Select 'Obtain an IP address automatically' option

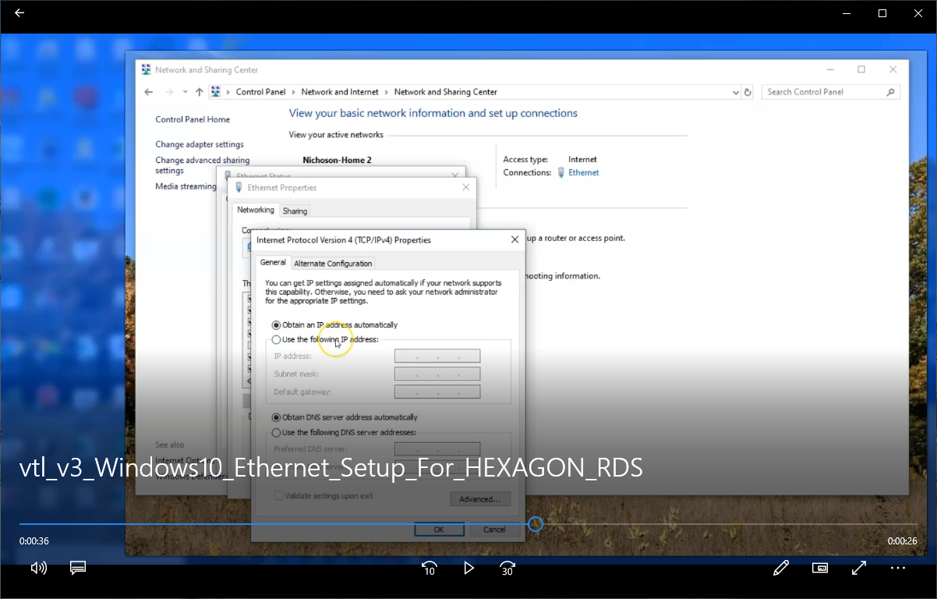point(277,325)
